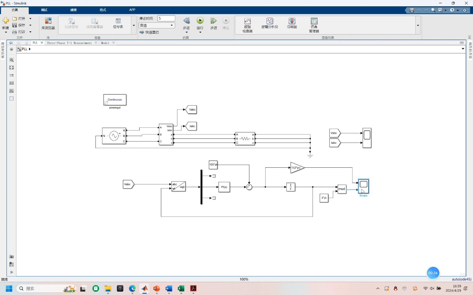473x295 pixels.
Task: Expand the New model dropdown arrow
Action: point(6,32)
